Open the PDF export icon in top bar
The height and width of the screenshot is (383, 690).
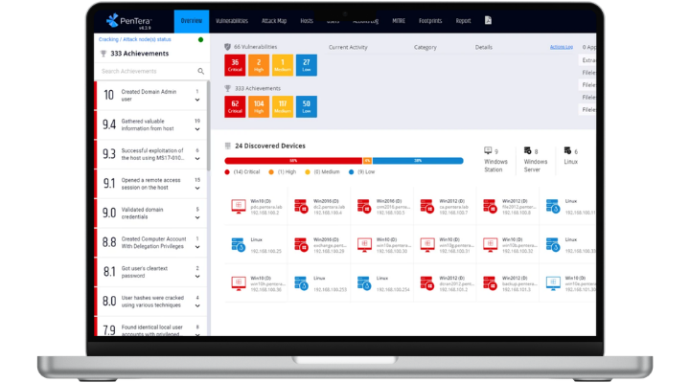click(488, 21)
